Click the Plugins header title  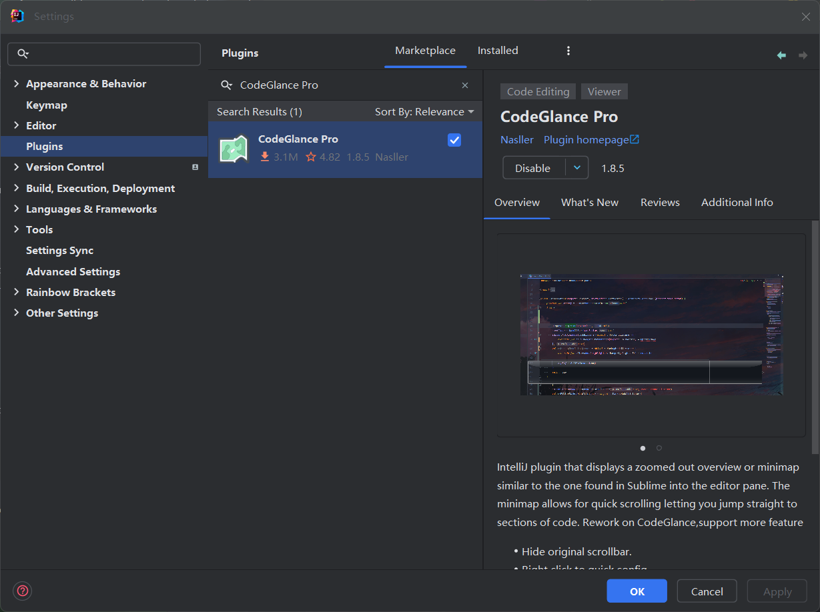(x=240, y=53)
